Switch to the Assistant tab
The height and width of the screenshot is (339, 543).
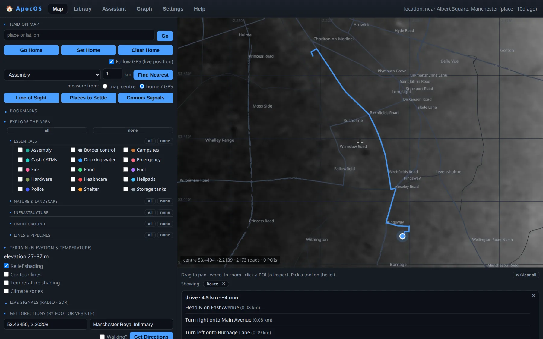[114, 9]
